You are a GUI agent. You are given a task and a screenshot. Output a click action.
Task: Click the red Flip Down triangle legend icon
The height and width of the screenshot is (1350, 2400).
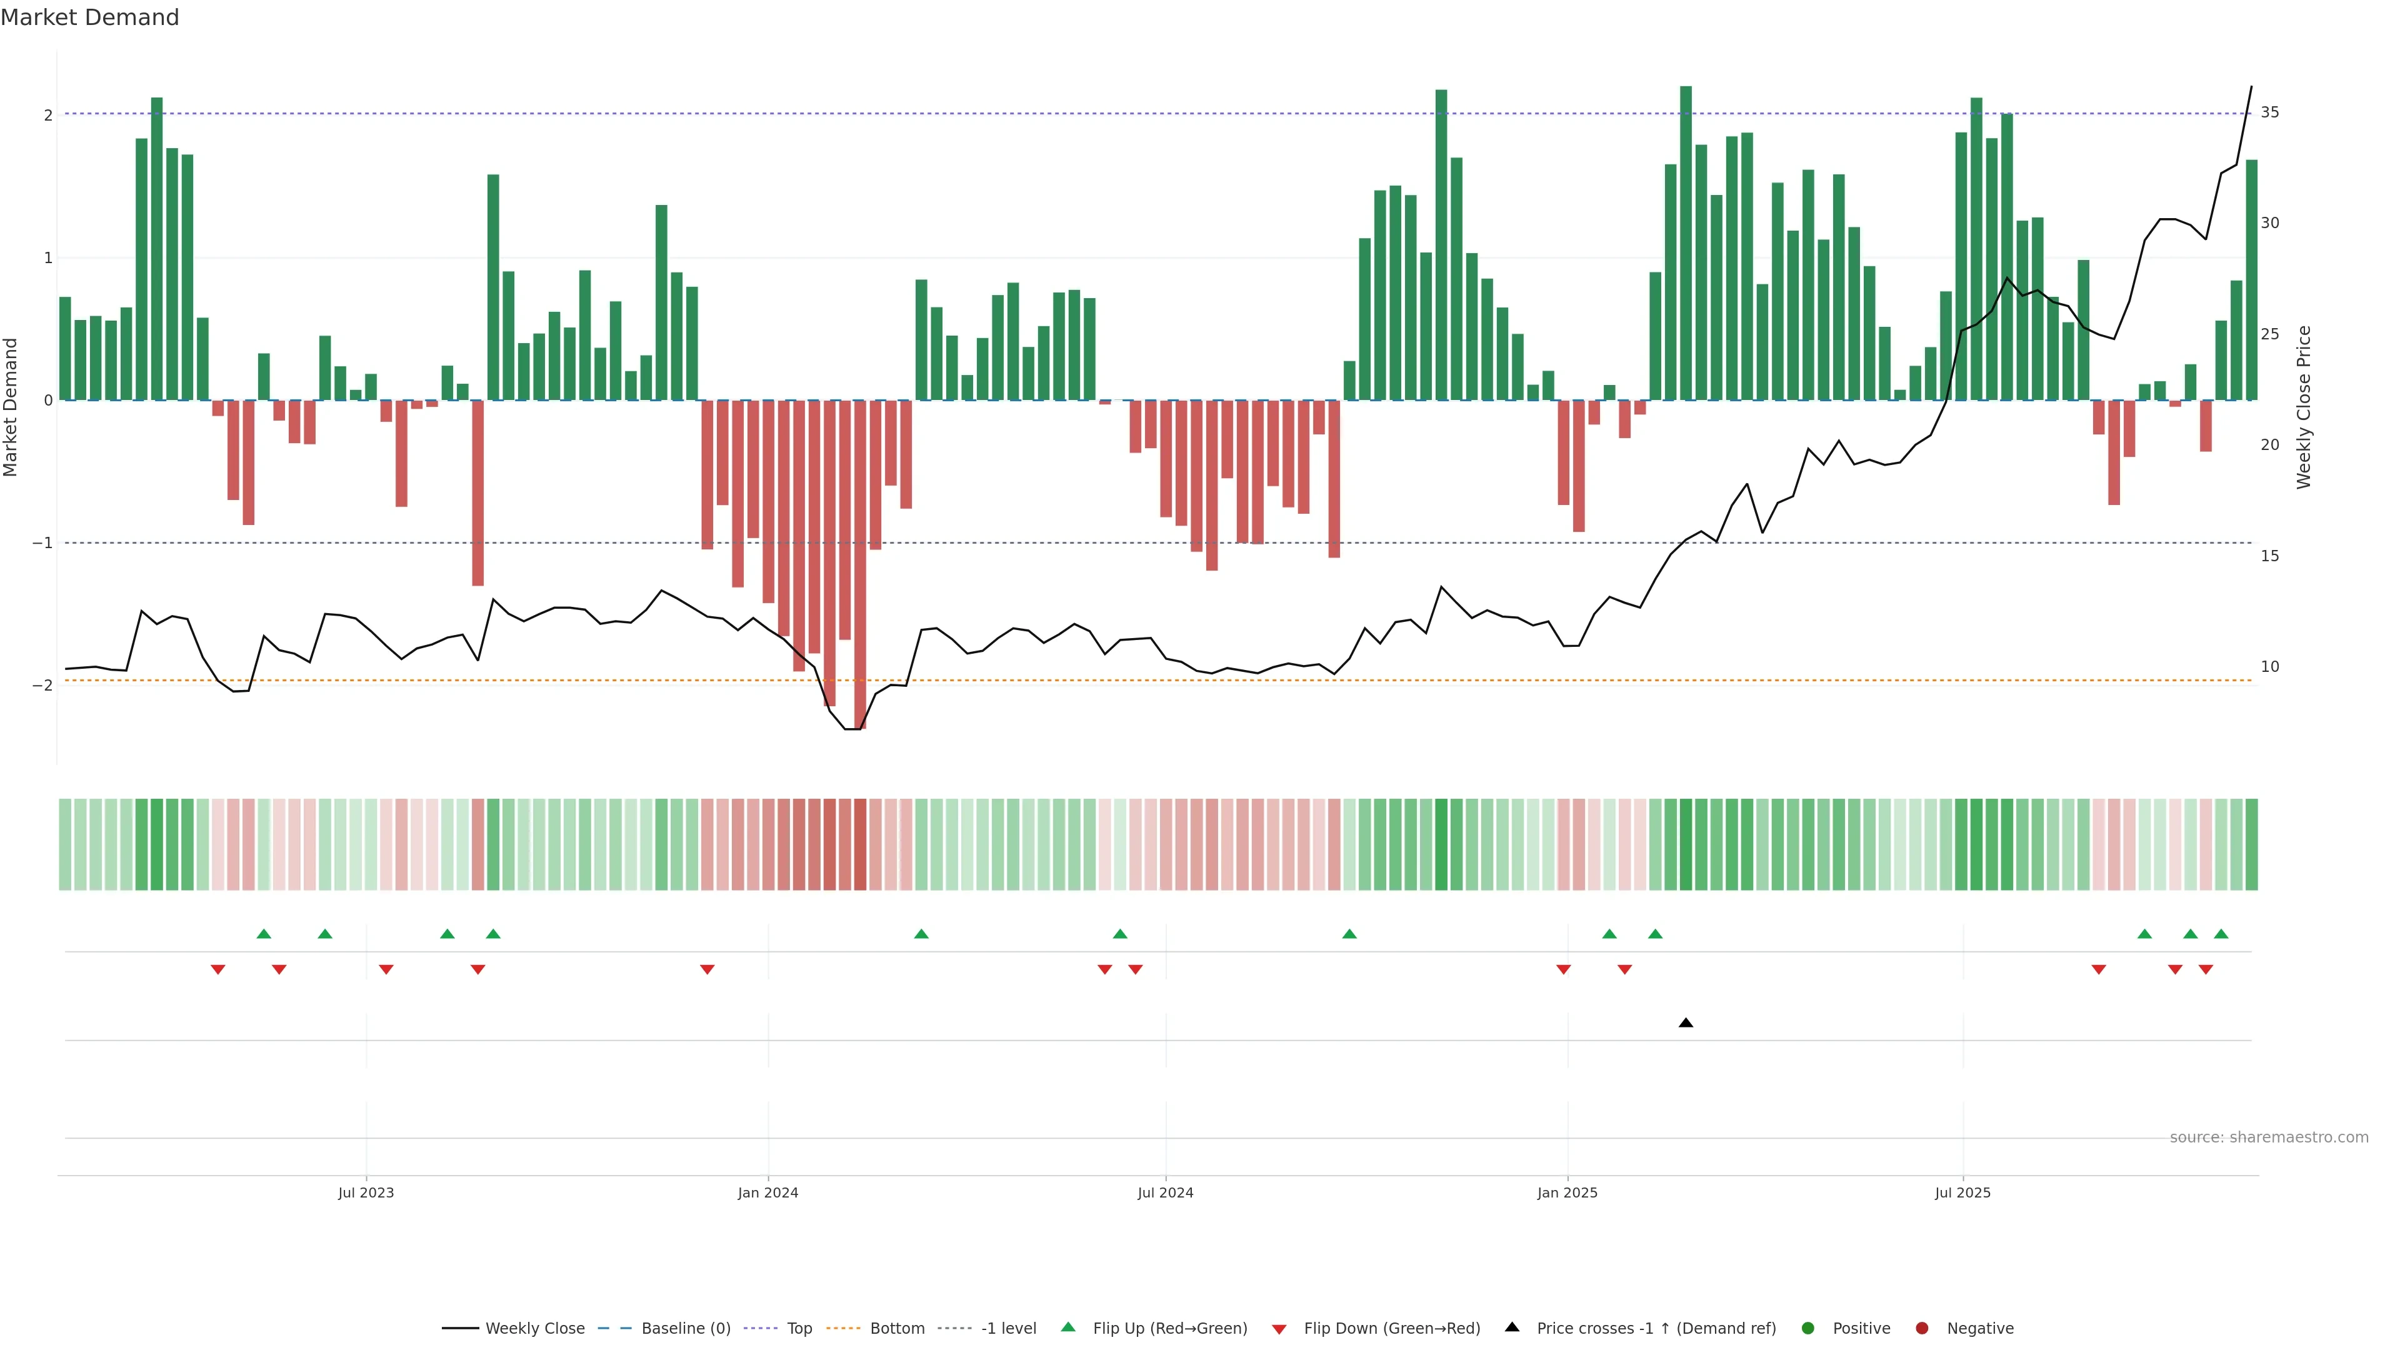[x=1279, y=1329]
